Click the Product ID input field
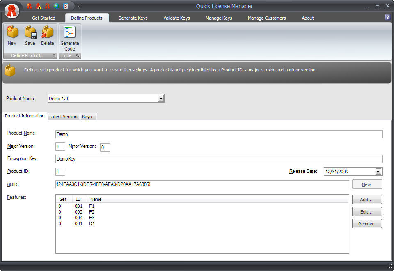Screen dimensions: 394x271 point(60,172)
